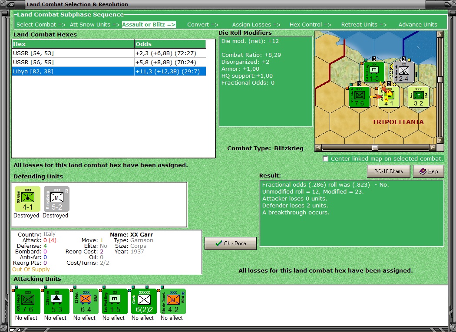Viewport: 456px width, 332px height.
Task: Select the 1st Mot Eng 1-5 unit
Action: (114, 301)
